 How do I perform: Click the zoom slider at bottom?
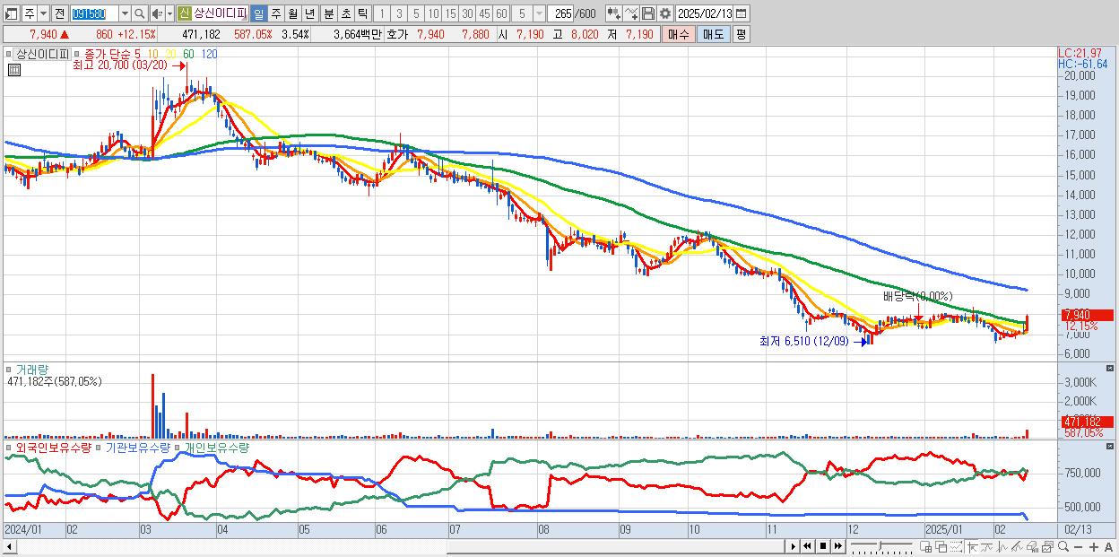coord(881,545)
